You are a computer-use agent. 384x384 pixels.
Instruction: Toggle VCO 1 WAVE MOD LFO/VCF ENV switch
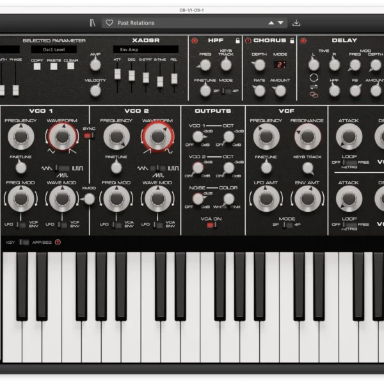click(x=62, y=225)
